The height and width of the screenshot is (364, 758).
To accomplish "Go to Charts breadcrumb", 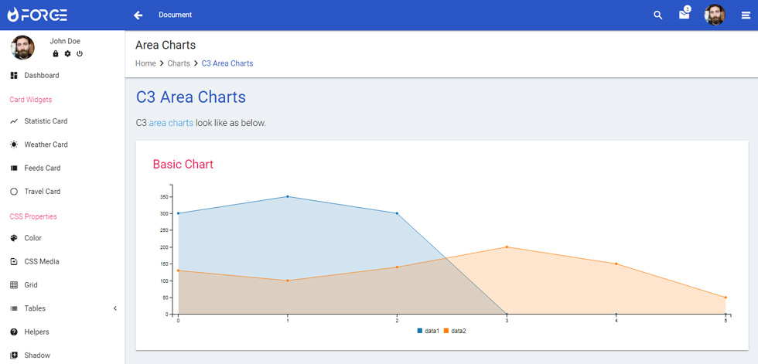I will coord(179,63).
